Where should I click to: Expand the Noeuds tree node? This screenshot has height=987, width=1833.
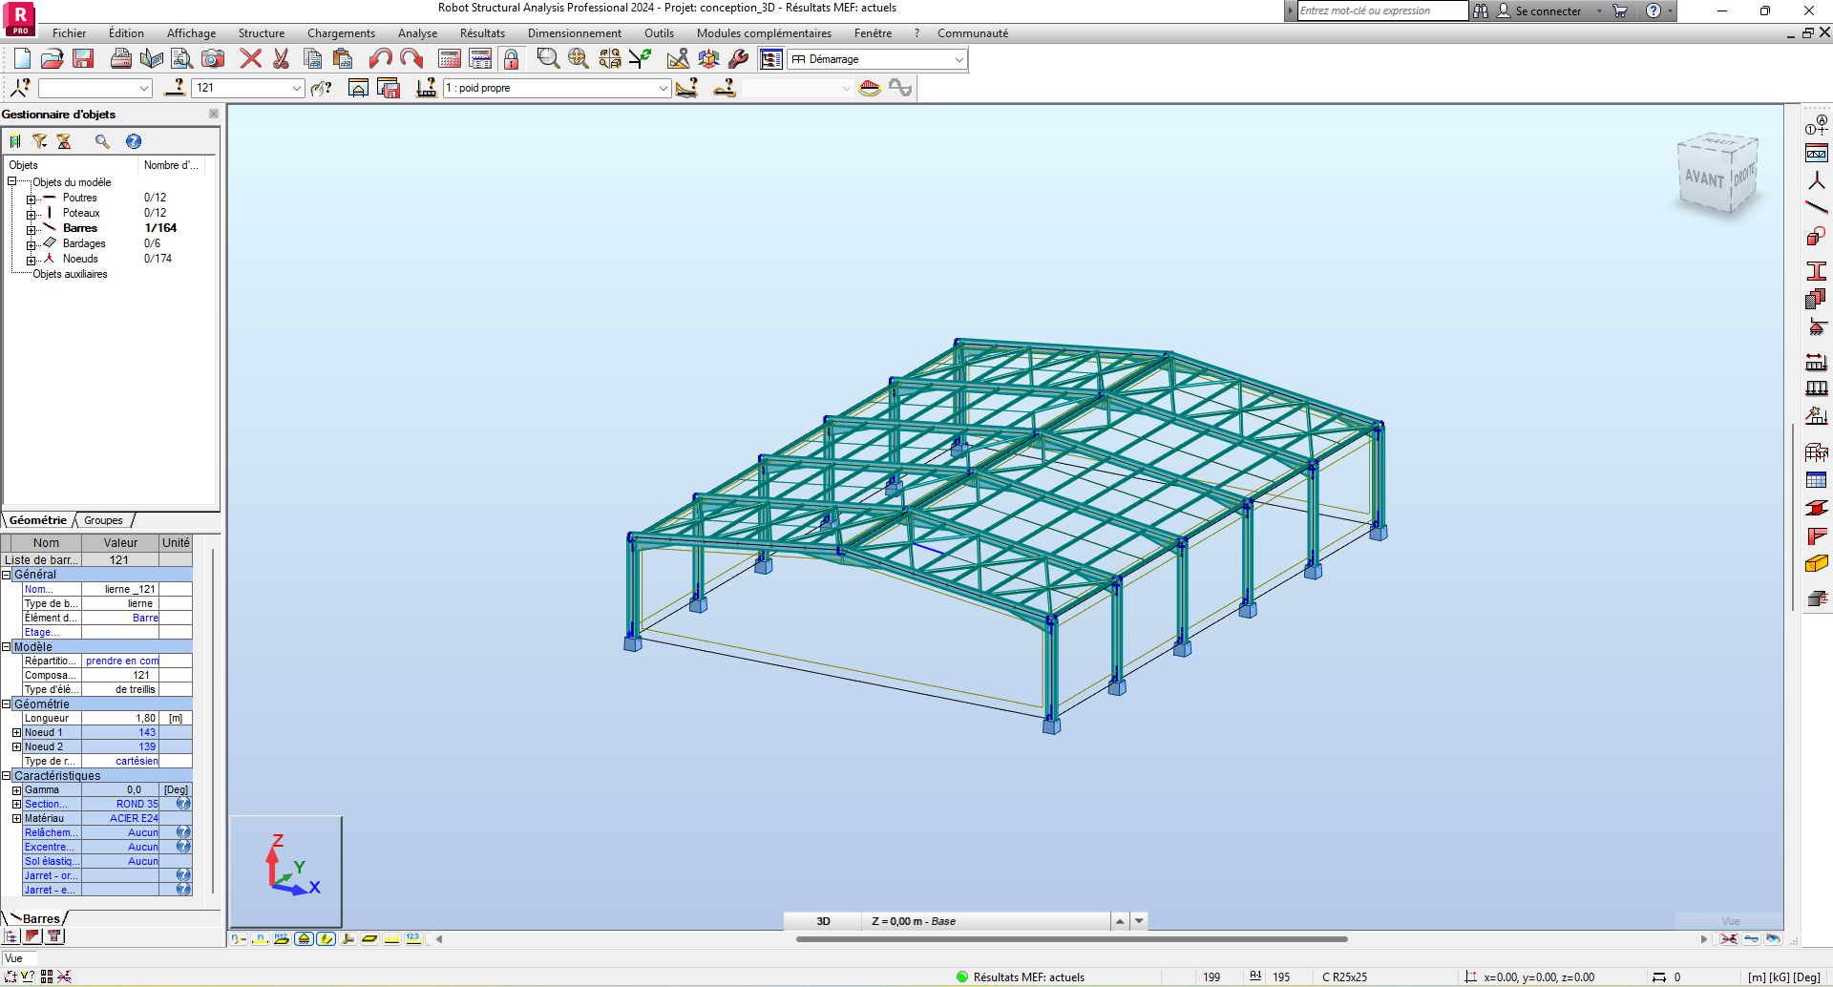(x=31, y=260)
